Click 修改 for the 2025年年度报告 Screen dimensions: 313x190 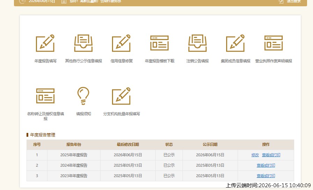pyautogui.click(x=255, y=155)
